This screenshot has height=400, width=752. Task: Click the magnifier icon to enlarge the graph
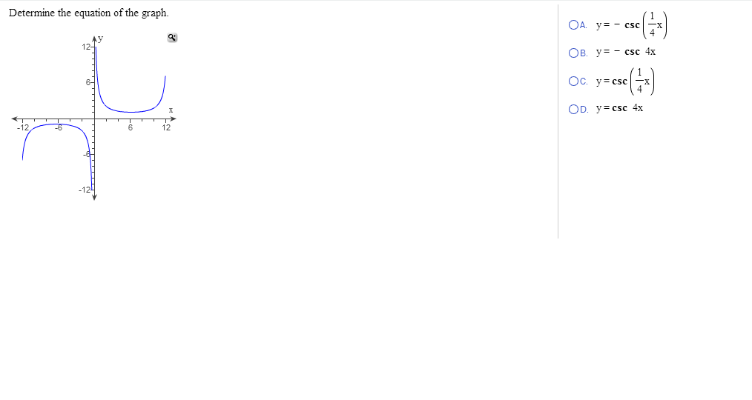point(172,37)
